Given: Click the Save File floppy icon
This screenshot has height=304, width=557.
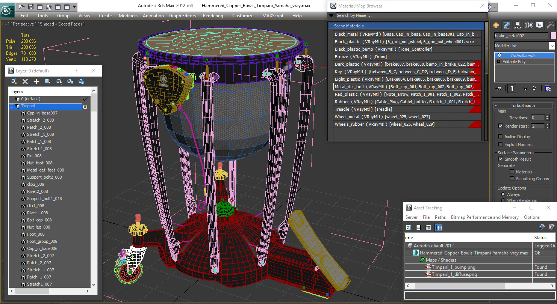Looking at the screenshot, I should 31,7.
